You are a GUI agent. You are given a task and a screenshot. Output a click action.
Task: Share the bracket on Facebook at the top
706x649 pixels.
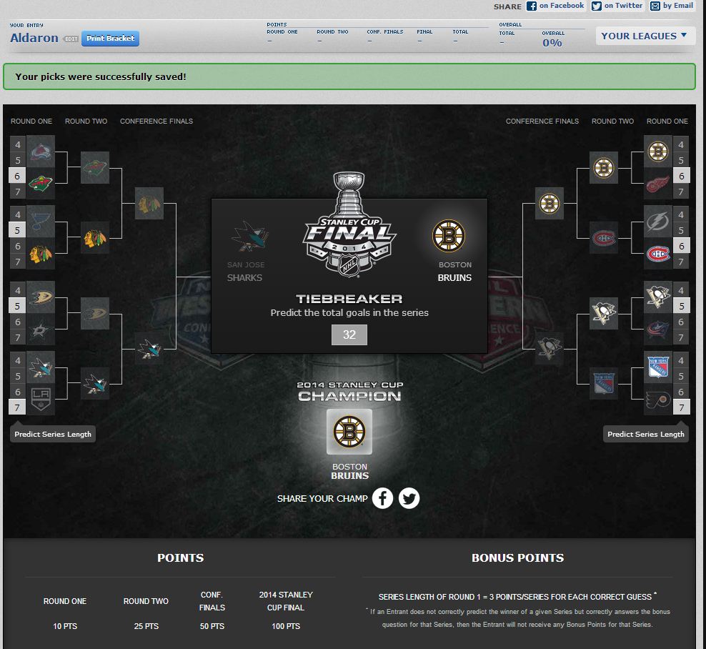click(555, 6)
